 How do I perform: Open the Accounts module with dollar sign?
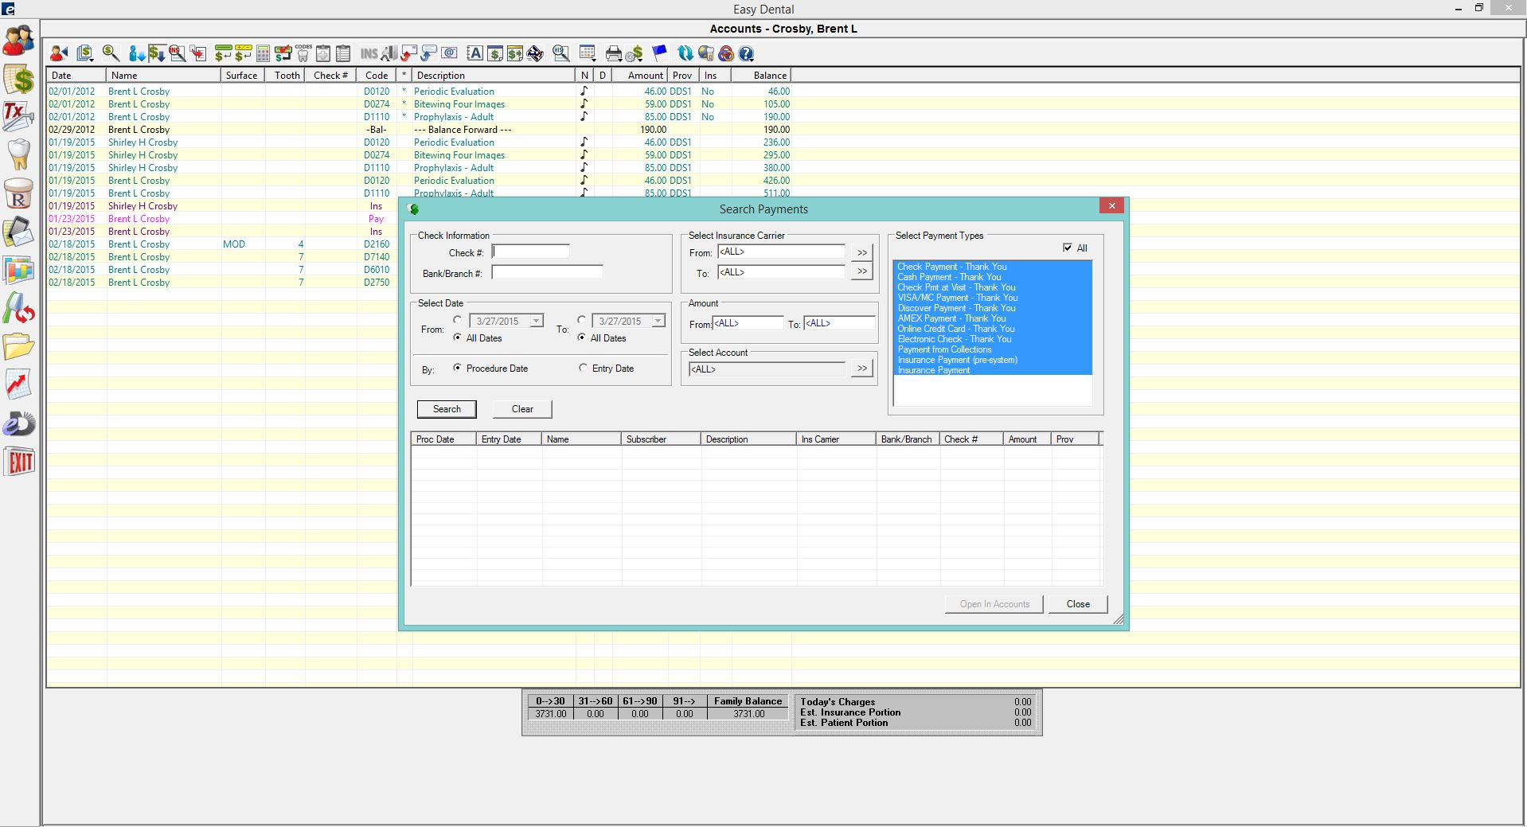click(18, 80)
